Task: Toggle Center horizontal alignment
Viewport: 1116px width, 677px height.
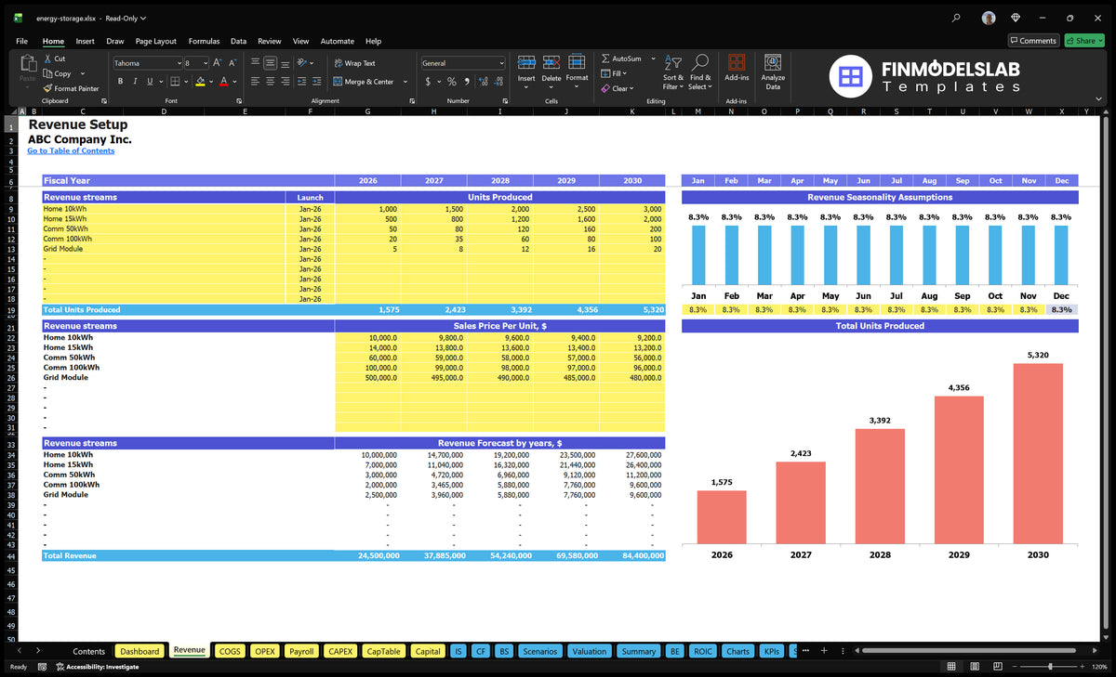Action: [x=270, y=82]
